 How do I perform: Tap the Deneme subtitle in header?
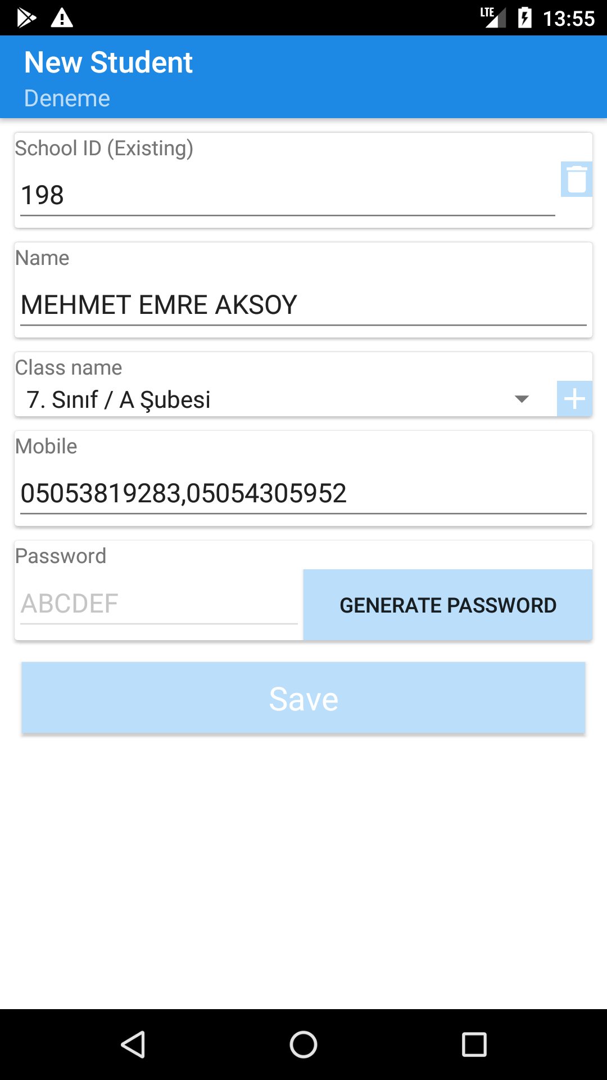tap(67, 98)
